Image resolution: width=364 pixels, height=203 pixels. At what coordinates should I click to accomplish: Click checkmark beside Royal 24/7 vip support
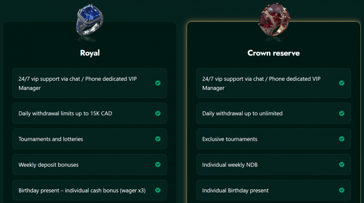tap(158, 83)
